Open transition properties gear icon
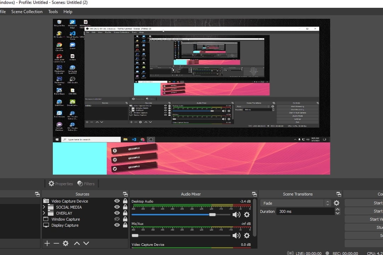Screen dimensions: 383x255 (336, 203)
